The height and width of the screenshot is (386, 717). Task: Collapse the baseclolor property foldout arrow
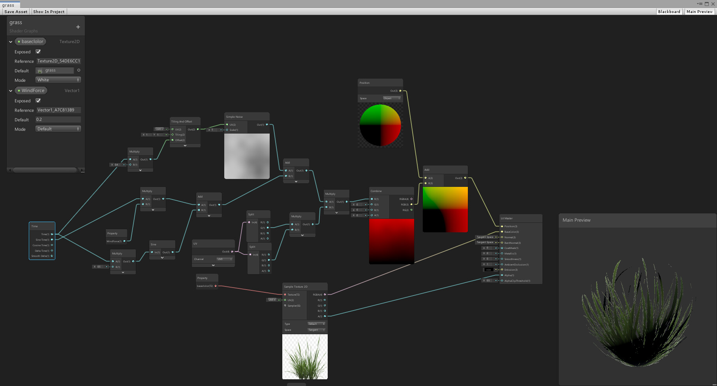(x=11, y=41)
